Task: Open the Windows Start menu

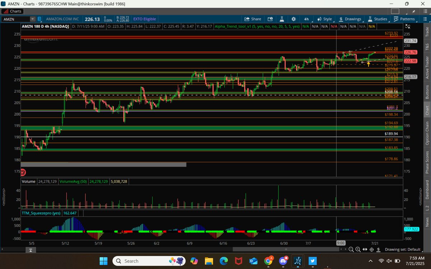Action: (104, 261)
